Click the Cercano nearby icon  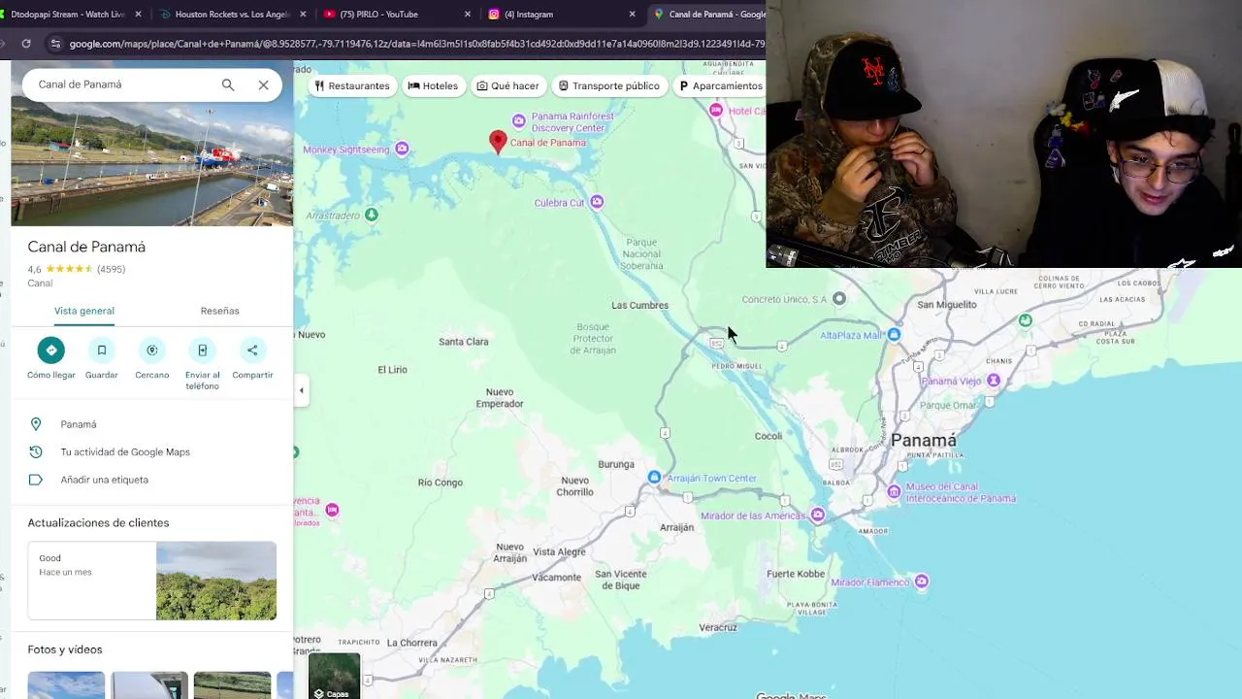pyautogui.click(x=152, y=350)
